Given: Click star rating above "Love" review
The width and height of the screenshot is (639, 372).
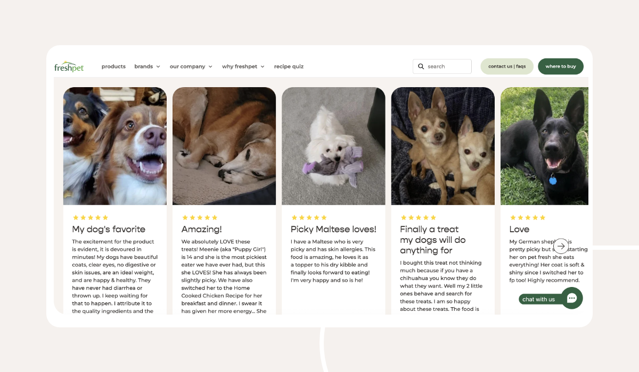Looking at the screenshot, I should click(528, 217).
